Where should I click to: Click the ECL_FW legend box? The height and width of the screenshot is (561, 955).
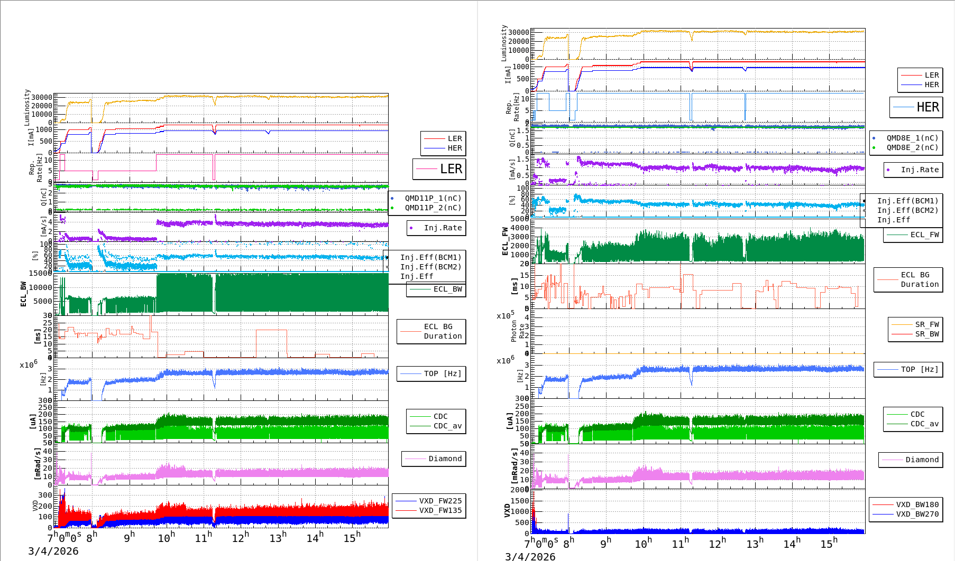(913, 235)
